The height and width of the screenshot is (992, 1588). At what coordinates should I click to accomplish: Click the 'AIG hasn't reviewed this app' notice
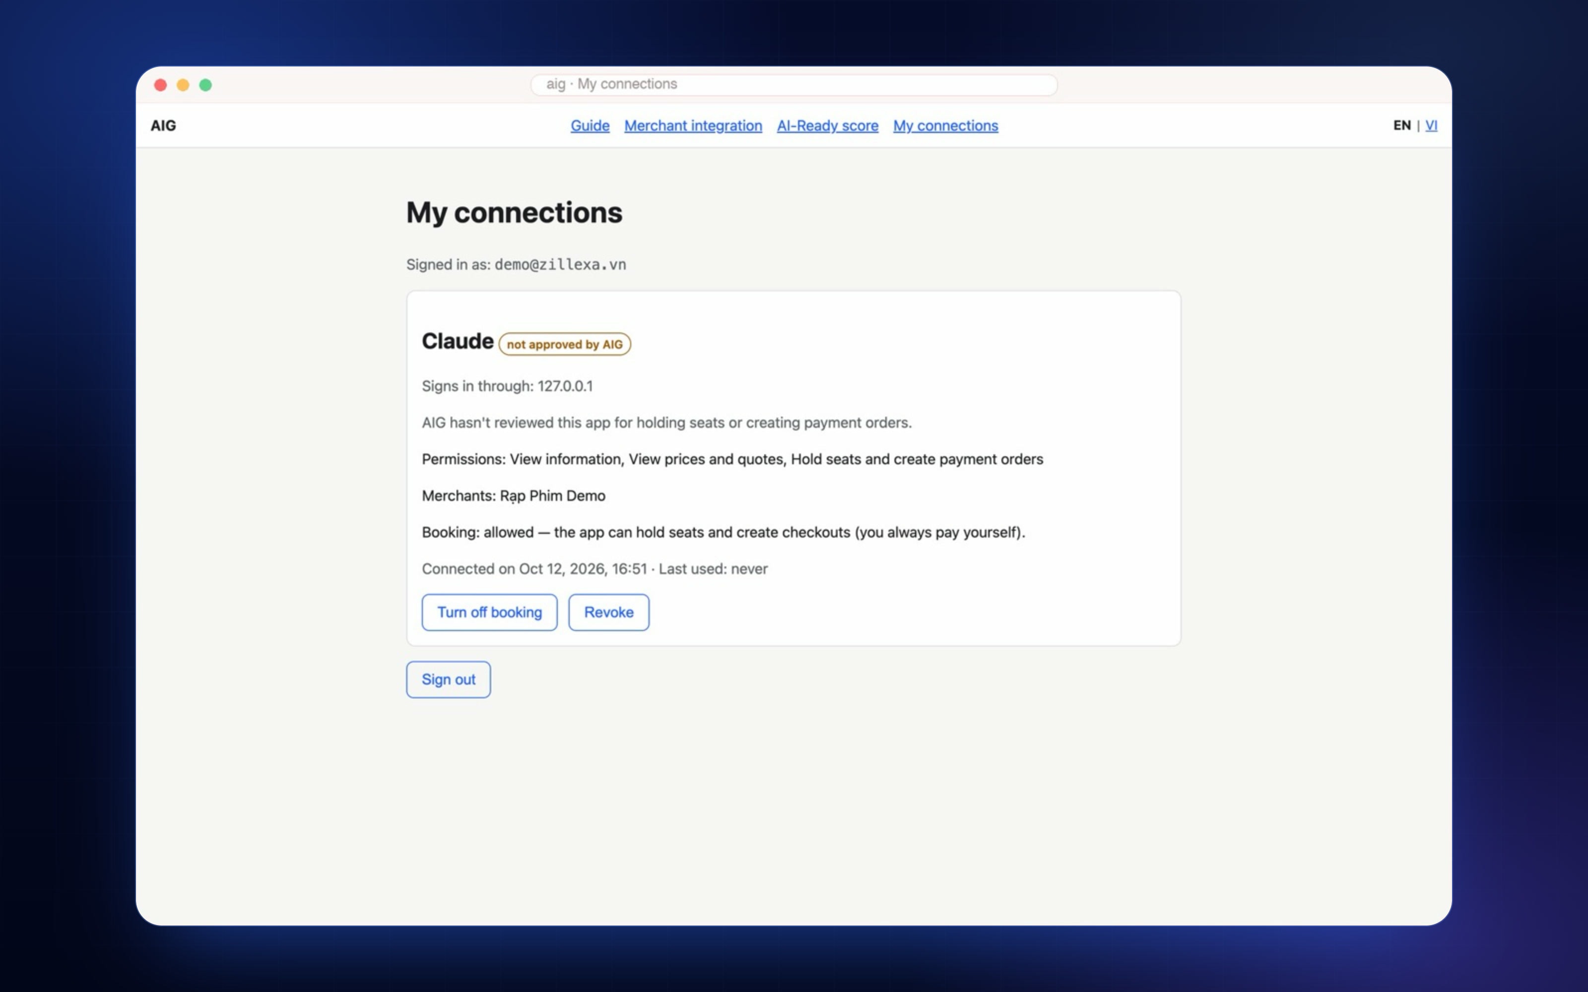pyautogui.click(x=666, y=423)
